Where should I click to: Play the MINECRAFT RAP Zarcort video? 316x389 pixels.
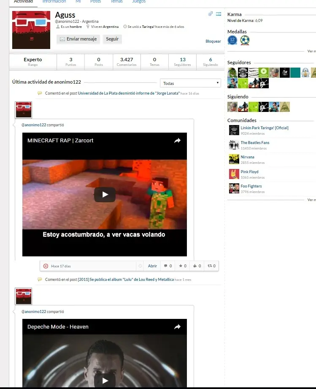[x=105, y=194]
